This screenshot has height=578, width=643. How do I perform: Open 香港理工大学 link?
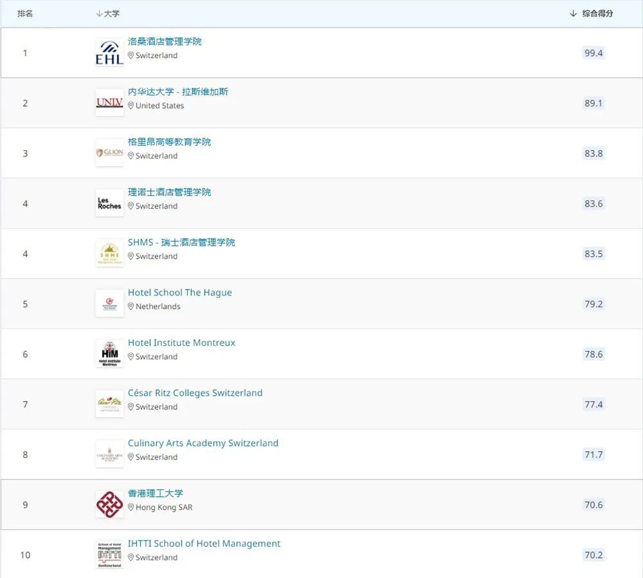pos(156,494)
